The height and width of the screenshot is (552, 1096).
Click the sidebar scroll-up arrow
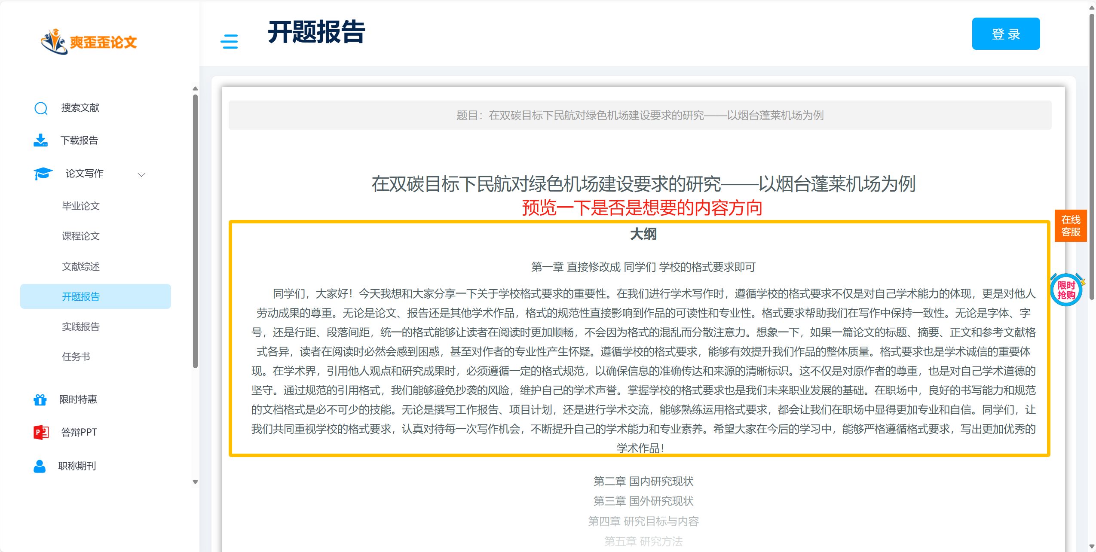pyautogui.click(x=195, y=88)
